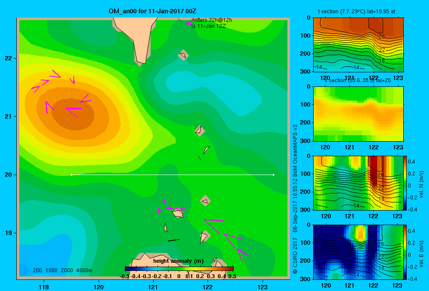Click latitude label '21' on main map's left axis
This screenshot has width=429, height=291.
point(9,116)
